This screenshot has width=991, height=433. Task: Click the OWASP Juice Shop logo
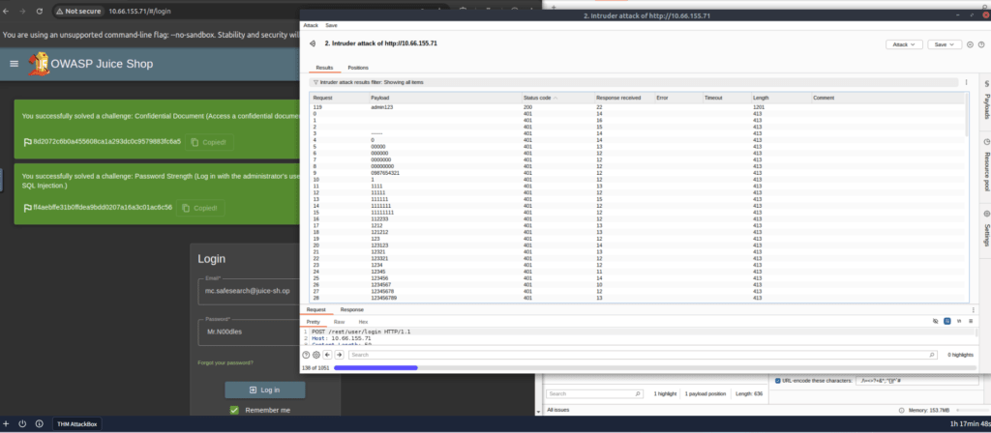[39, 64]
